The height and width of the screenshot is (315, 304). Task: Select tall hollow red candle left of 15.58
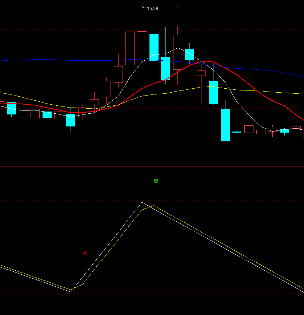point(130,48)
